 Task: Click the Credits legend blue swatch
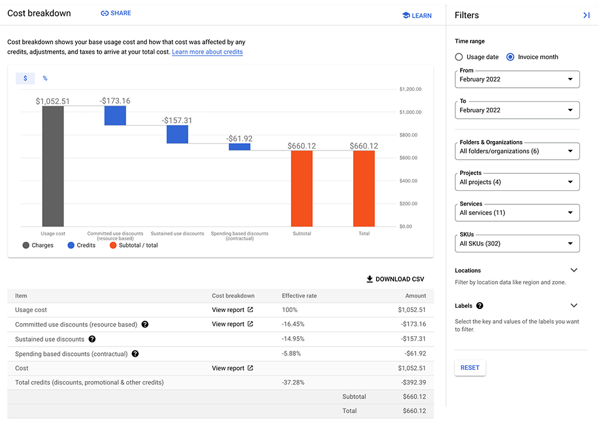click(x=71, y=245)
